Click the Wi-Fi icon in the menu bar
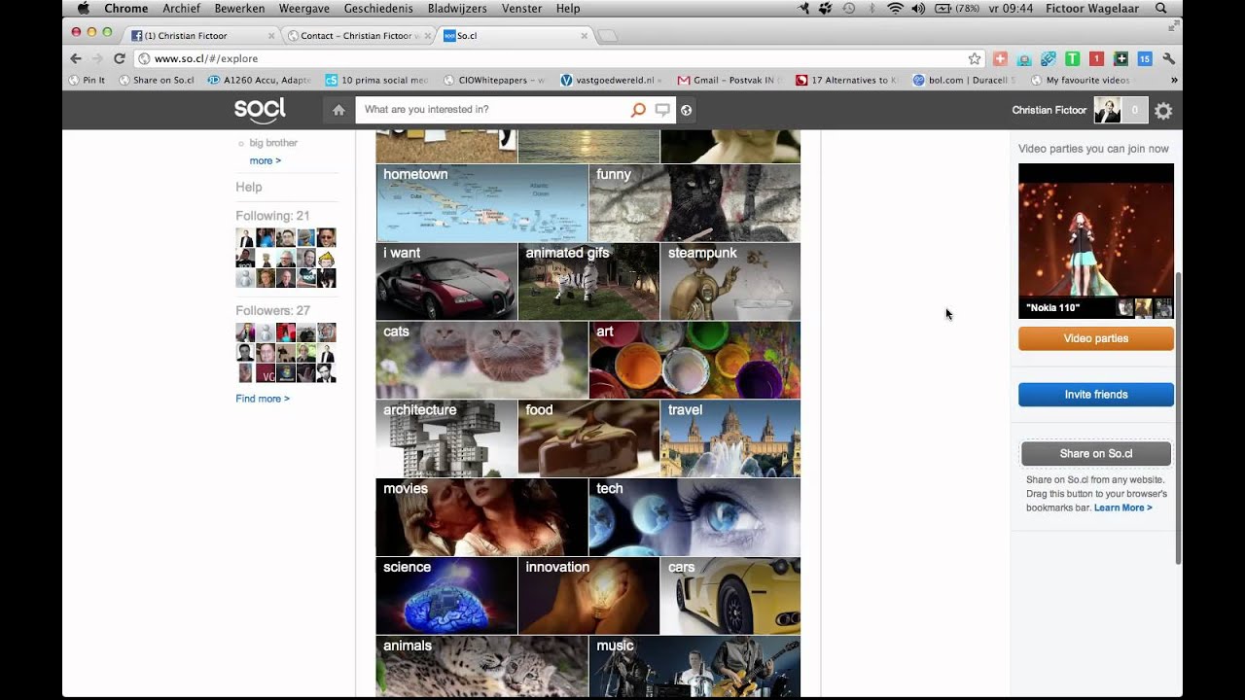 [895, 8]
